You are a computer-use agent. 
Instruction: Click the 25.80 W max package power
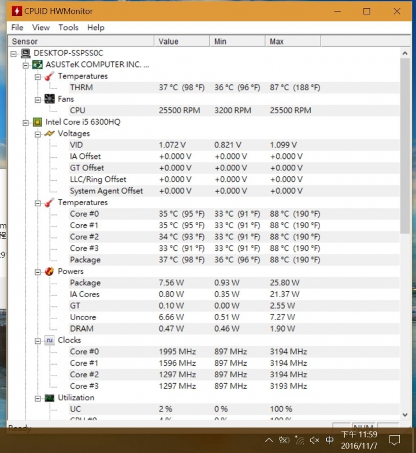(284, 283)
